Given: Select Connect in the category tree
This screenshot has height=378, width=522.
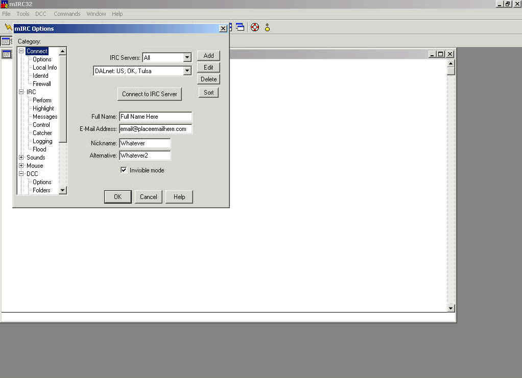Looking at the screenshot, I should click(37, 51).
